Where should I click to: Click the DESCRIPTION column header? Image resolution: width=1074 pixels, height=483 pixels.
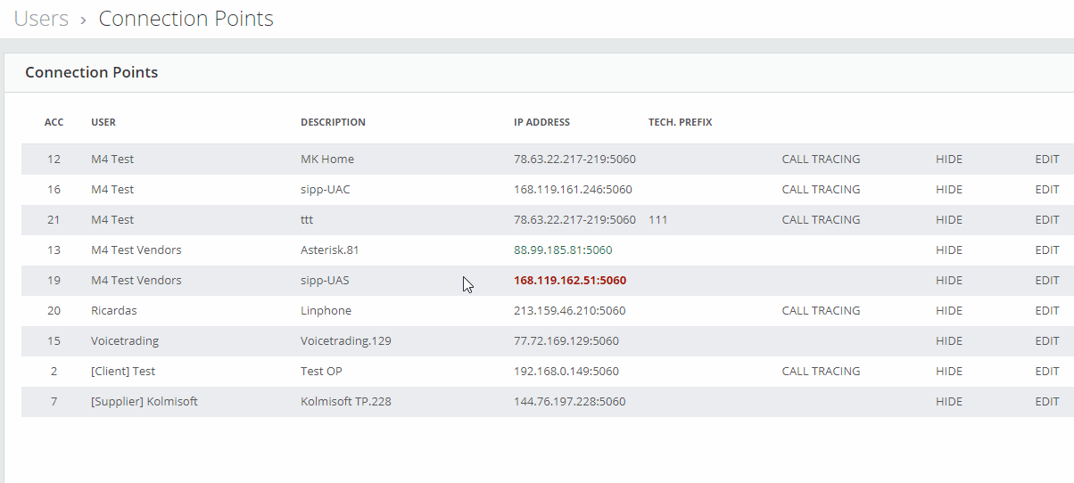[333, 122]
